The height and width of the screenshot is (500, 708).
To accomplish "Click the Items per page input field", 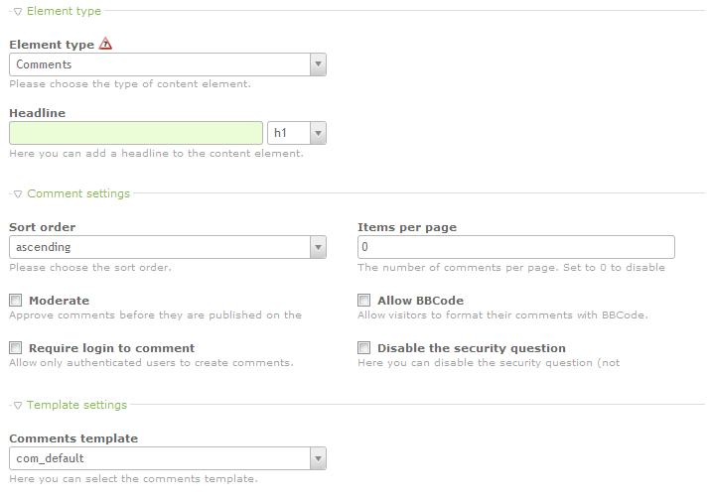I will coord(515,246).
